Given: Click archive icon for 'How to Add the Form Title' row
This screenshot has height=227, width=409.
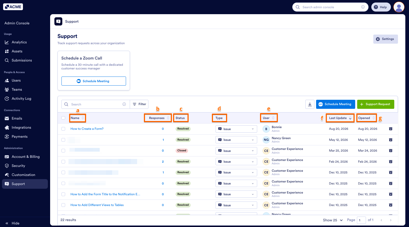Looking at the screenshot, I should point(391,194).
